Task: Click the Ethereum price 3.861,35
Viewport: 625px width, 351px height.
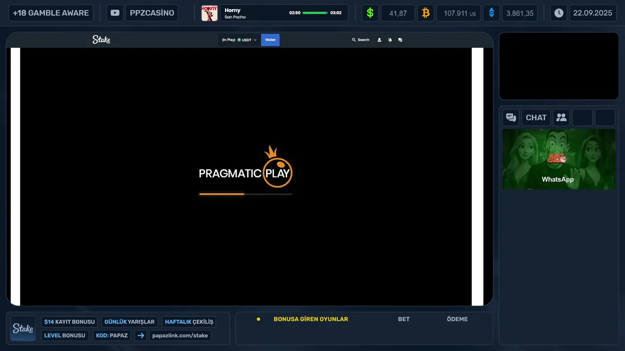Action: [x=520, y=13]
